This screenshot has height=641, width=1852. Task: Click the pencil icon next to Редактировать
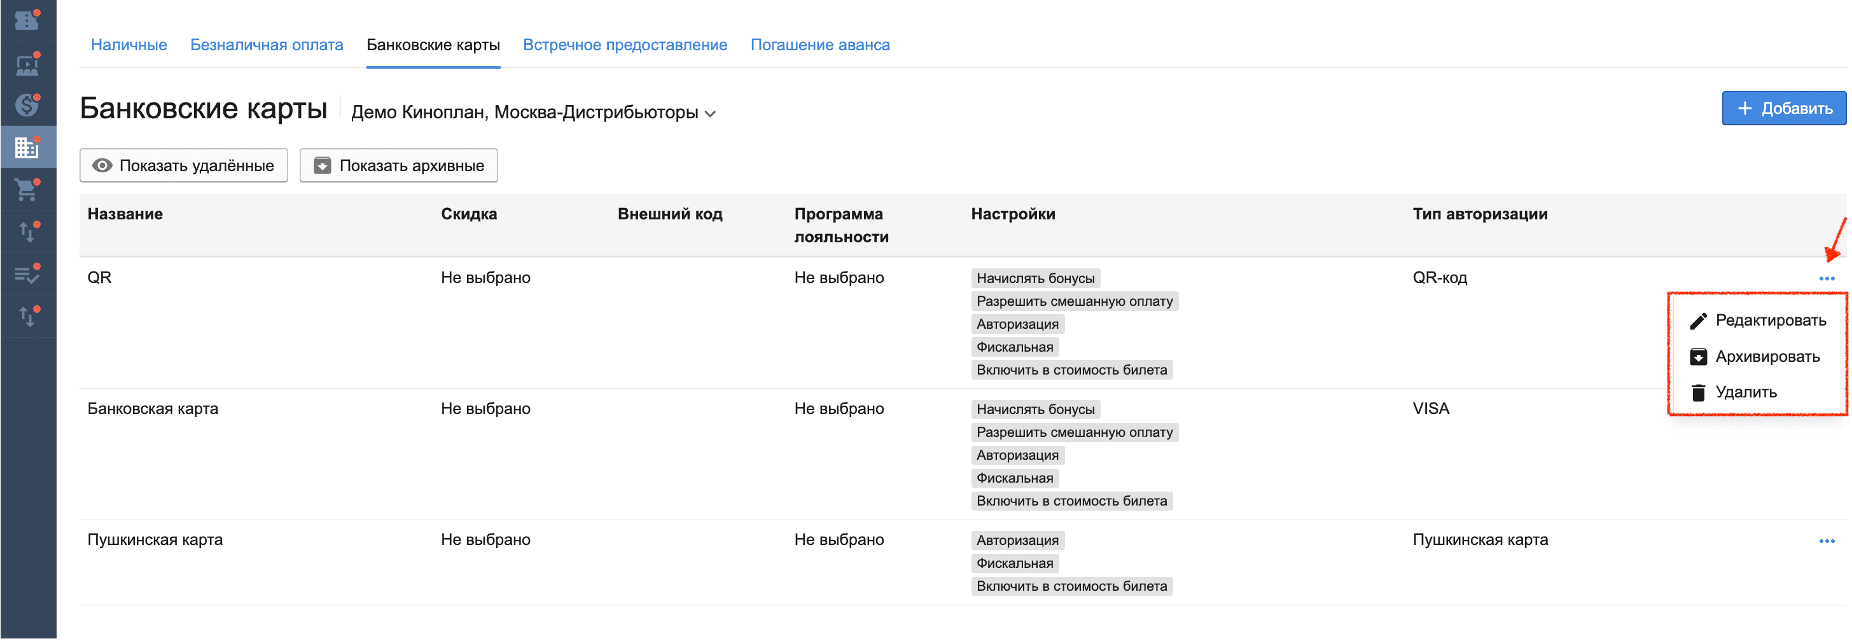click(1697, 321)
